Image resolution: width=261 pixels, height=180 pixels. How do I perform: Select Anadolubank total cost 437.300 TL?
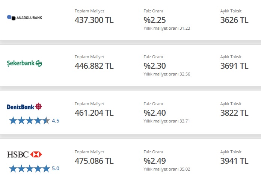[94, 20]
